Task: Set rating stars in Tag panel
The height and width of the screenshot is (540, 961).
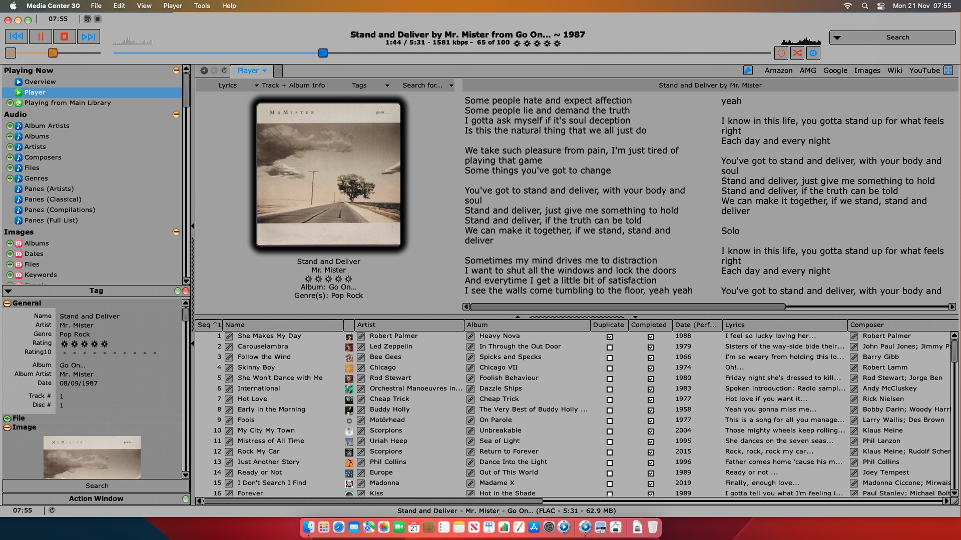Action: click(x=84, y=344)
